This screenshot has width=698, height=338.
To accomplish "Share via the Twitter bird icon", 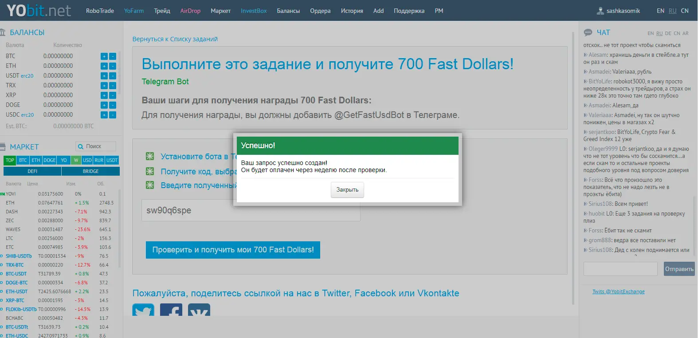I will coord(143,310).
